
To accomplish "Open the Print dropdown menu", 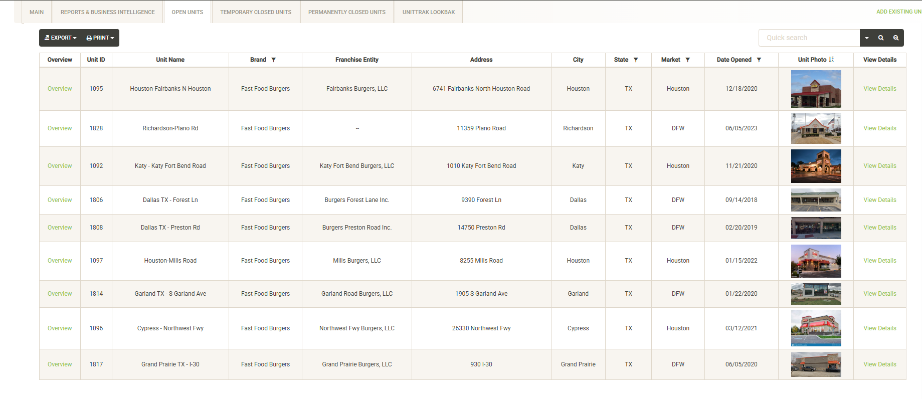I will click(x=100, y=38).
